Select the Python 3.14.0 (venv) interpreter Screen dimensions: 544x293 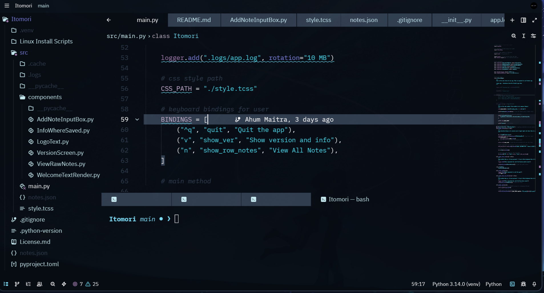pyautogui.click(x=456, y=284)
